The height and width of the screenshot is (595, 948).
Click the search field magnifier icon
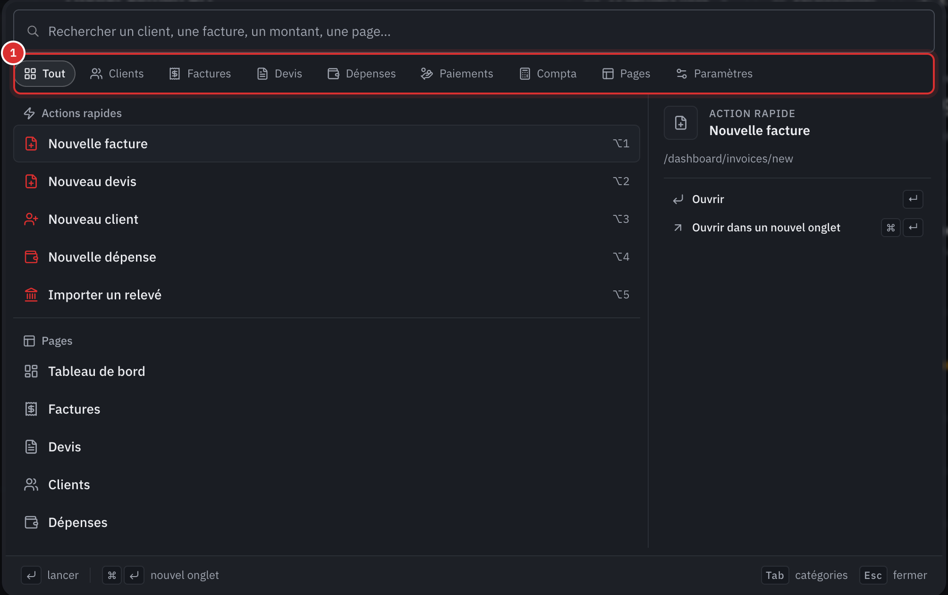(33, 31)
